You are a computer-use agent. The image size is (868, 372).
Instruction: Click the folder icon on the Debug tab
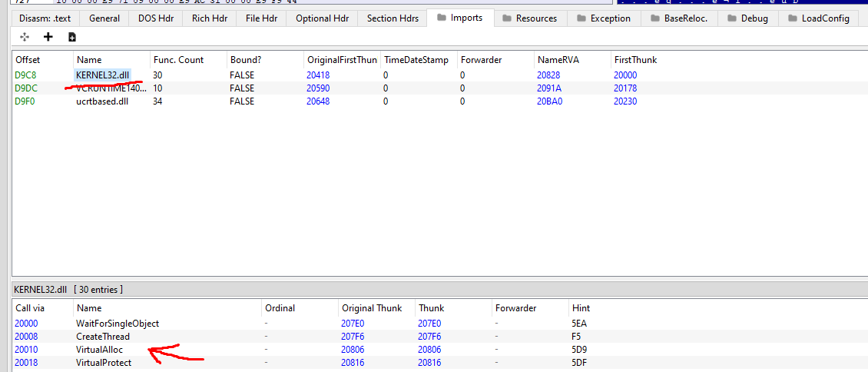[732, 18]
